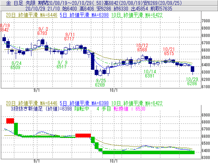
Task: Click lower chart 10日 終値平滑 MA=6422 legend
Action: (x=137, y=103)
